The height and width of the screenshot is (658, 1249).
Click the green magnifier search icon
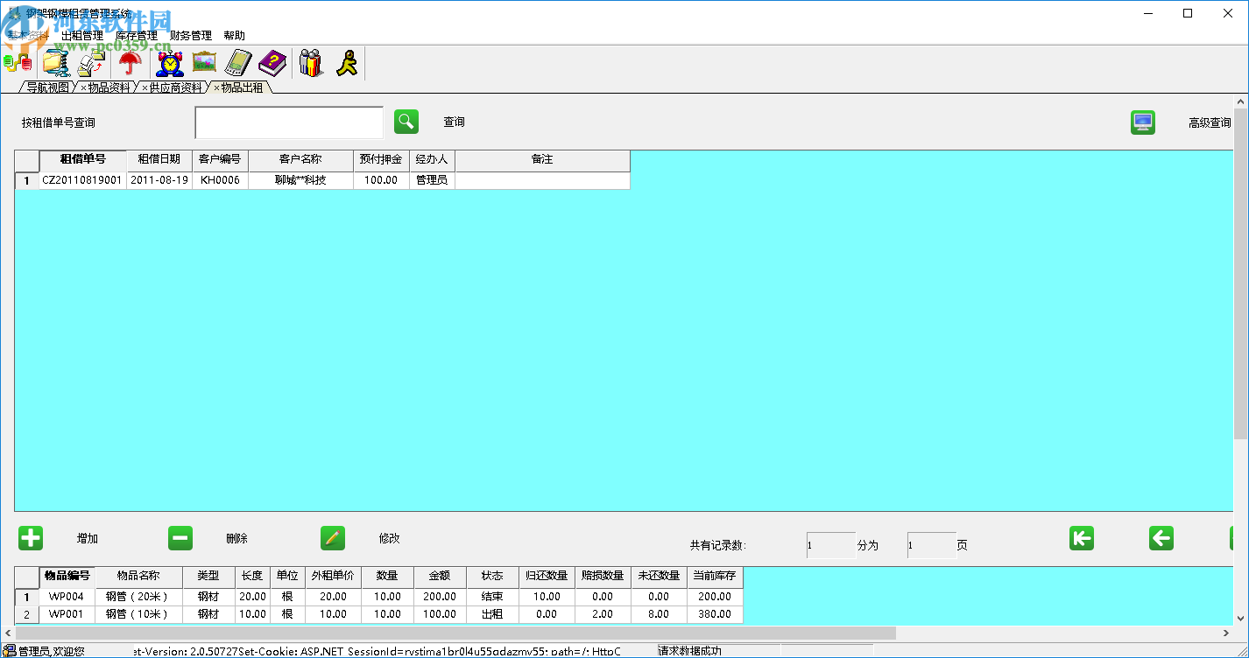[x=406, y=122]
